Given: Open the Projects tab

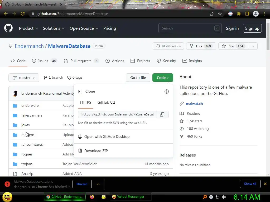Looking at the screenshot, I should 140,61.
